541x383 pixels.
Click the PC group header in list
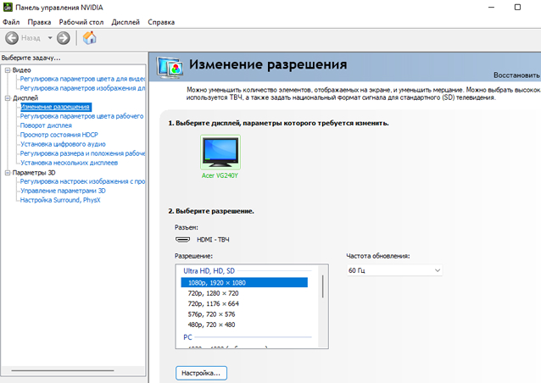point(187,337)
